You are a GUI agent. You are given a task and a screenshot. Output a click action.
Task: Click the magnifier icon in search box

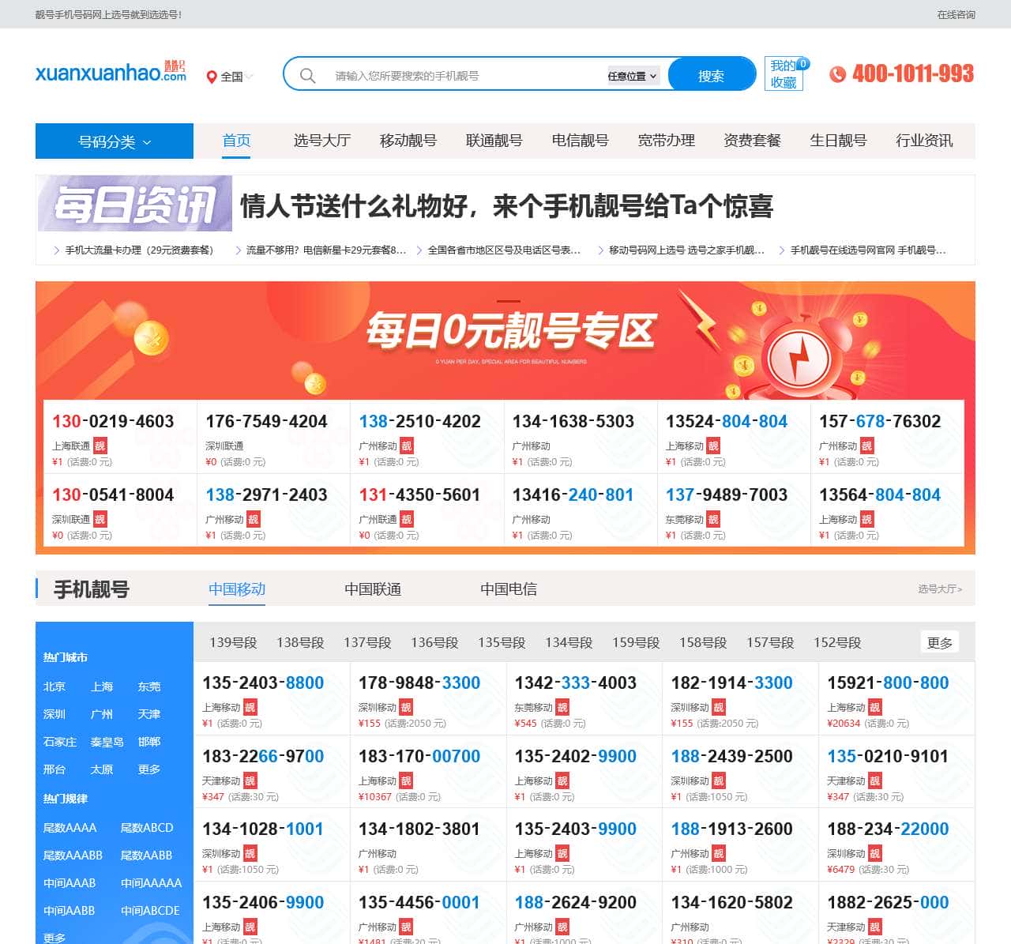click(308, 76)
